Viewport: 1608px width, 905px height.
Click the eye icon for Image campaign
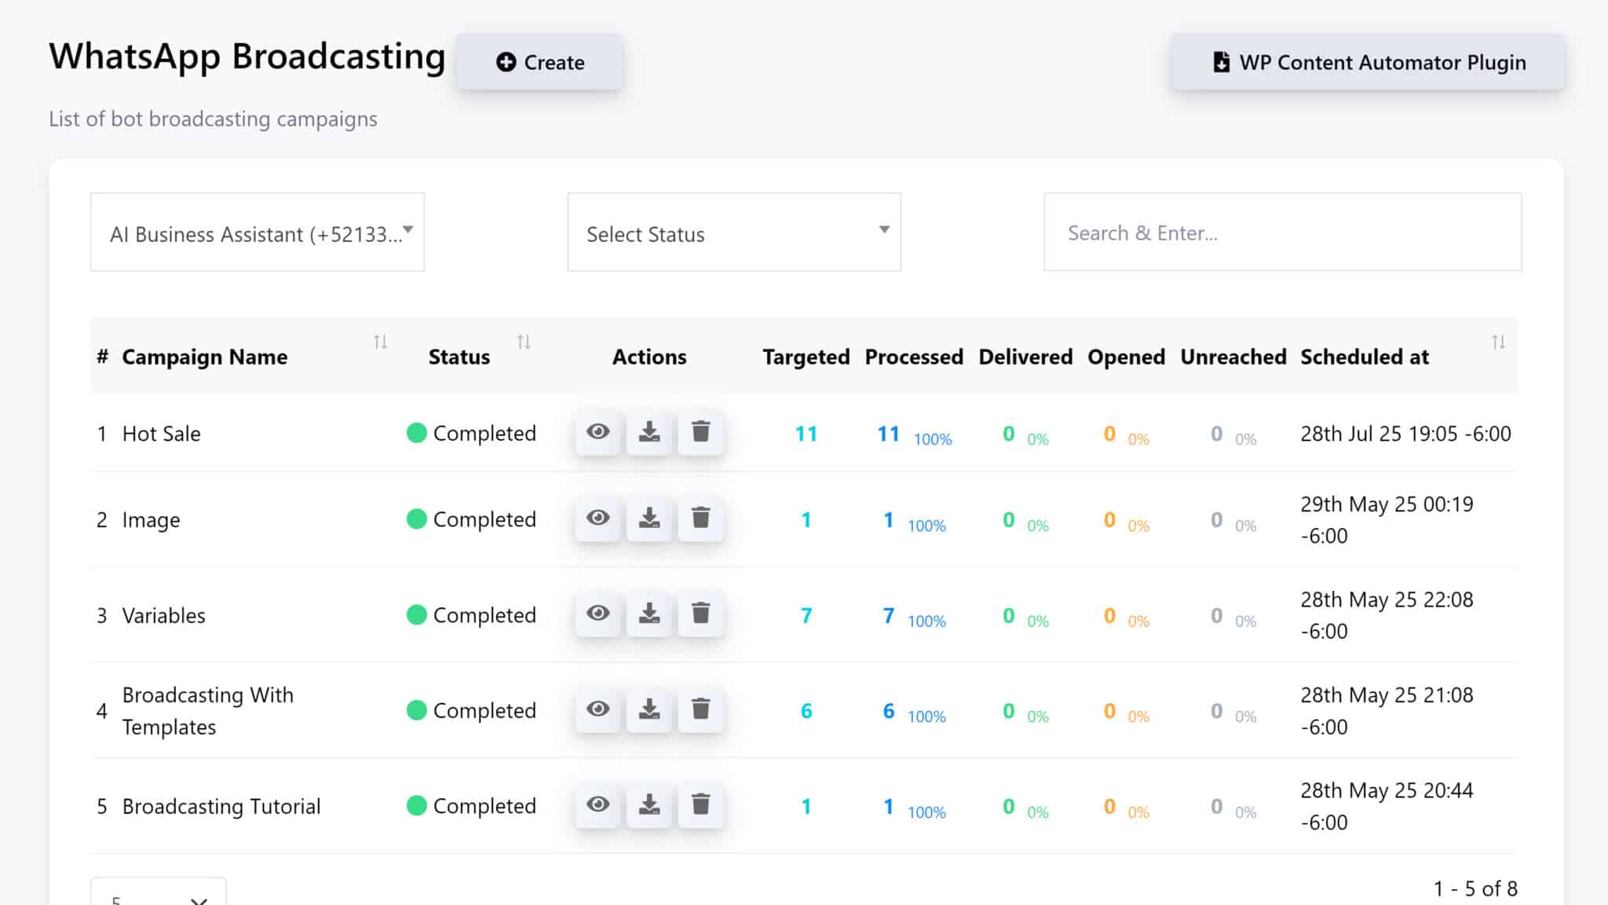pos(598,519)
